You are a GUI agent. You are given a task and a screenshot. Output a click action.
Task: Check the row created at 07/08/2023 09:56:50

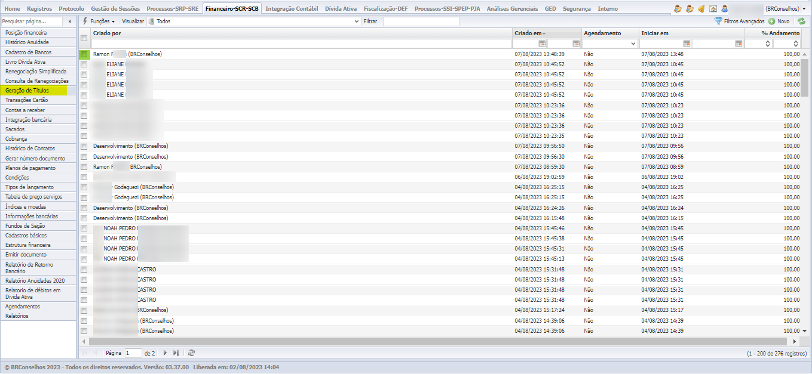tap(84, 146)
